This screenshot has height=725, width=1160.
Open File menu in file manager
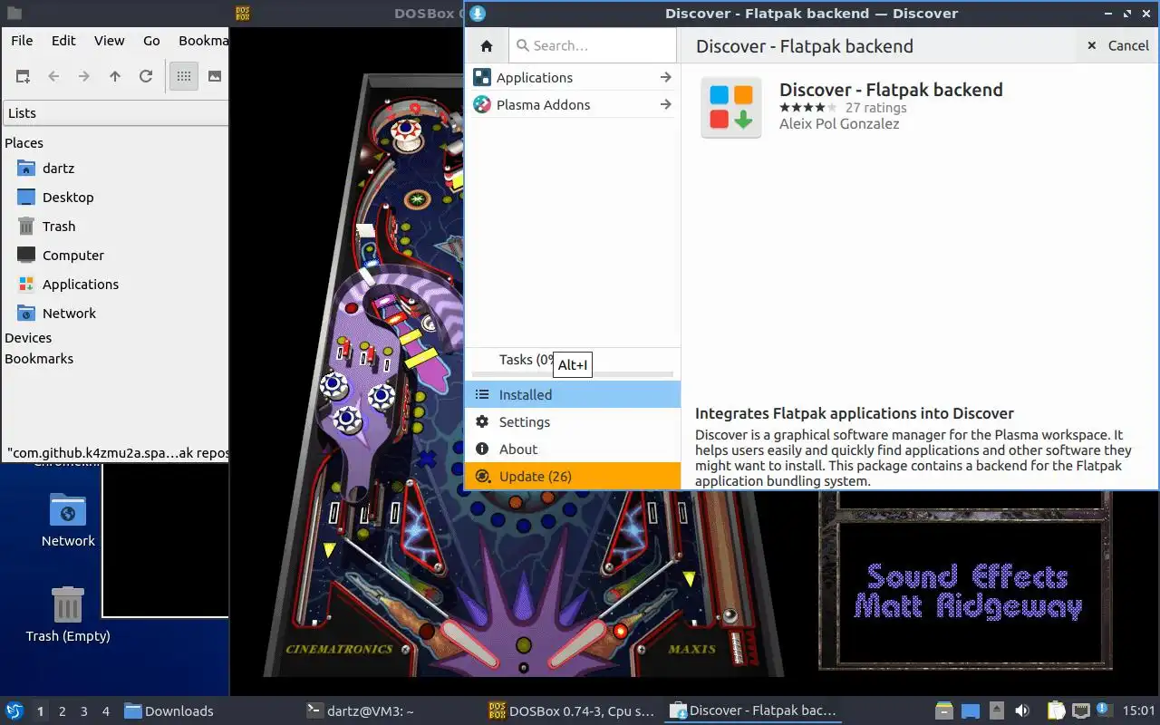(x=22, y=41)
